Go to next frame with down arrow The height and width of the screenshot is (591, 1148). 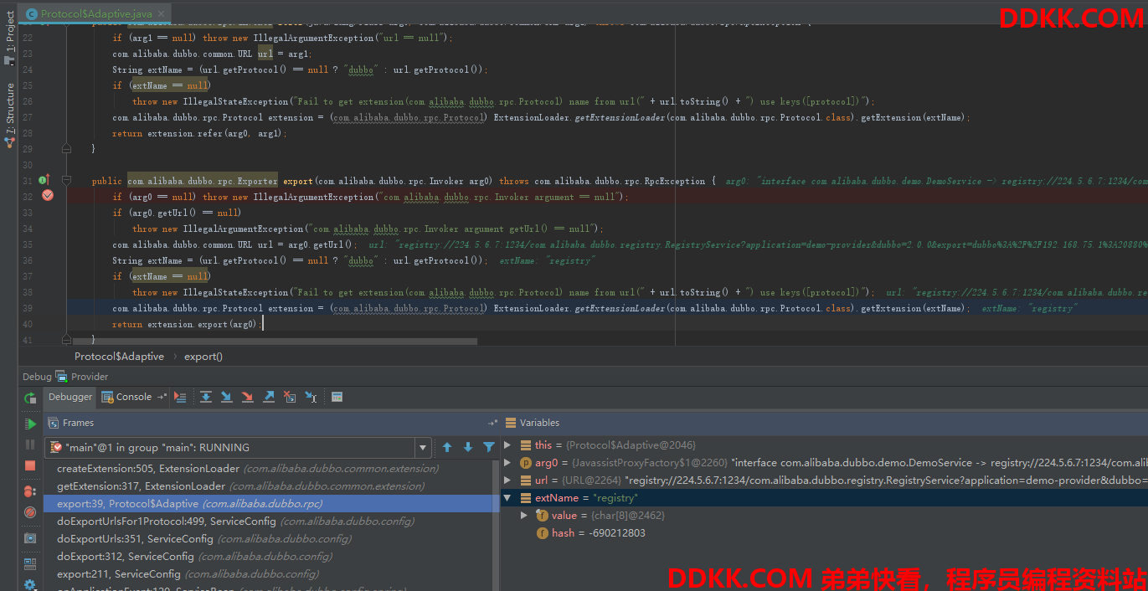(x=468, y=447)
